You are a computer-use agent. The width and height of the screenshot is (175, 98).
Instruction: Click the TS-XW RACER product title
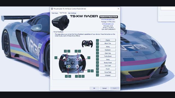click(84, 16)
